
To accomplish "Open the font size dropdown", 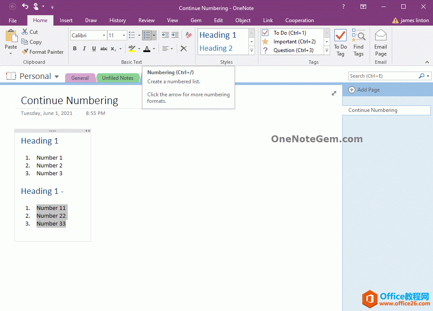I will [123, 35].
